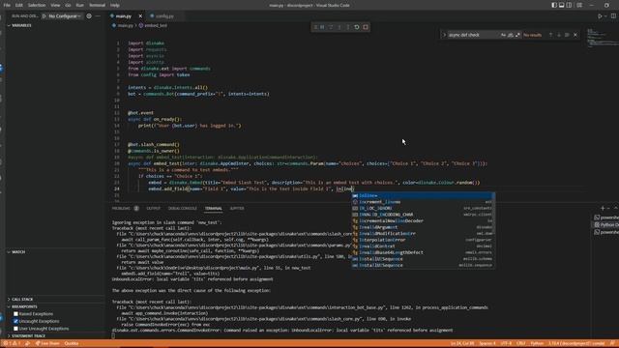Toggle the panel layout icon in title bar
Viewport: 619px width, 348px height.
(x=561, y=5)
